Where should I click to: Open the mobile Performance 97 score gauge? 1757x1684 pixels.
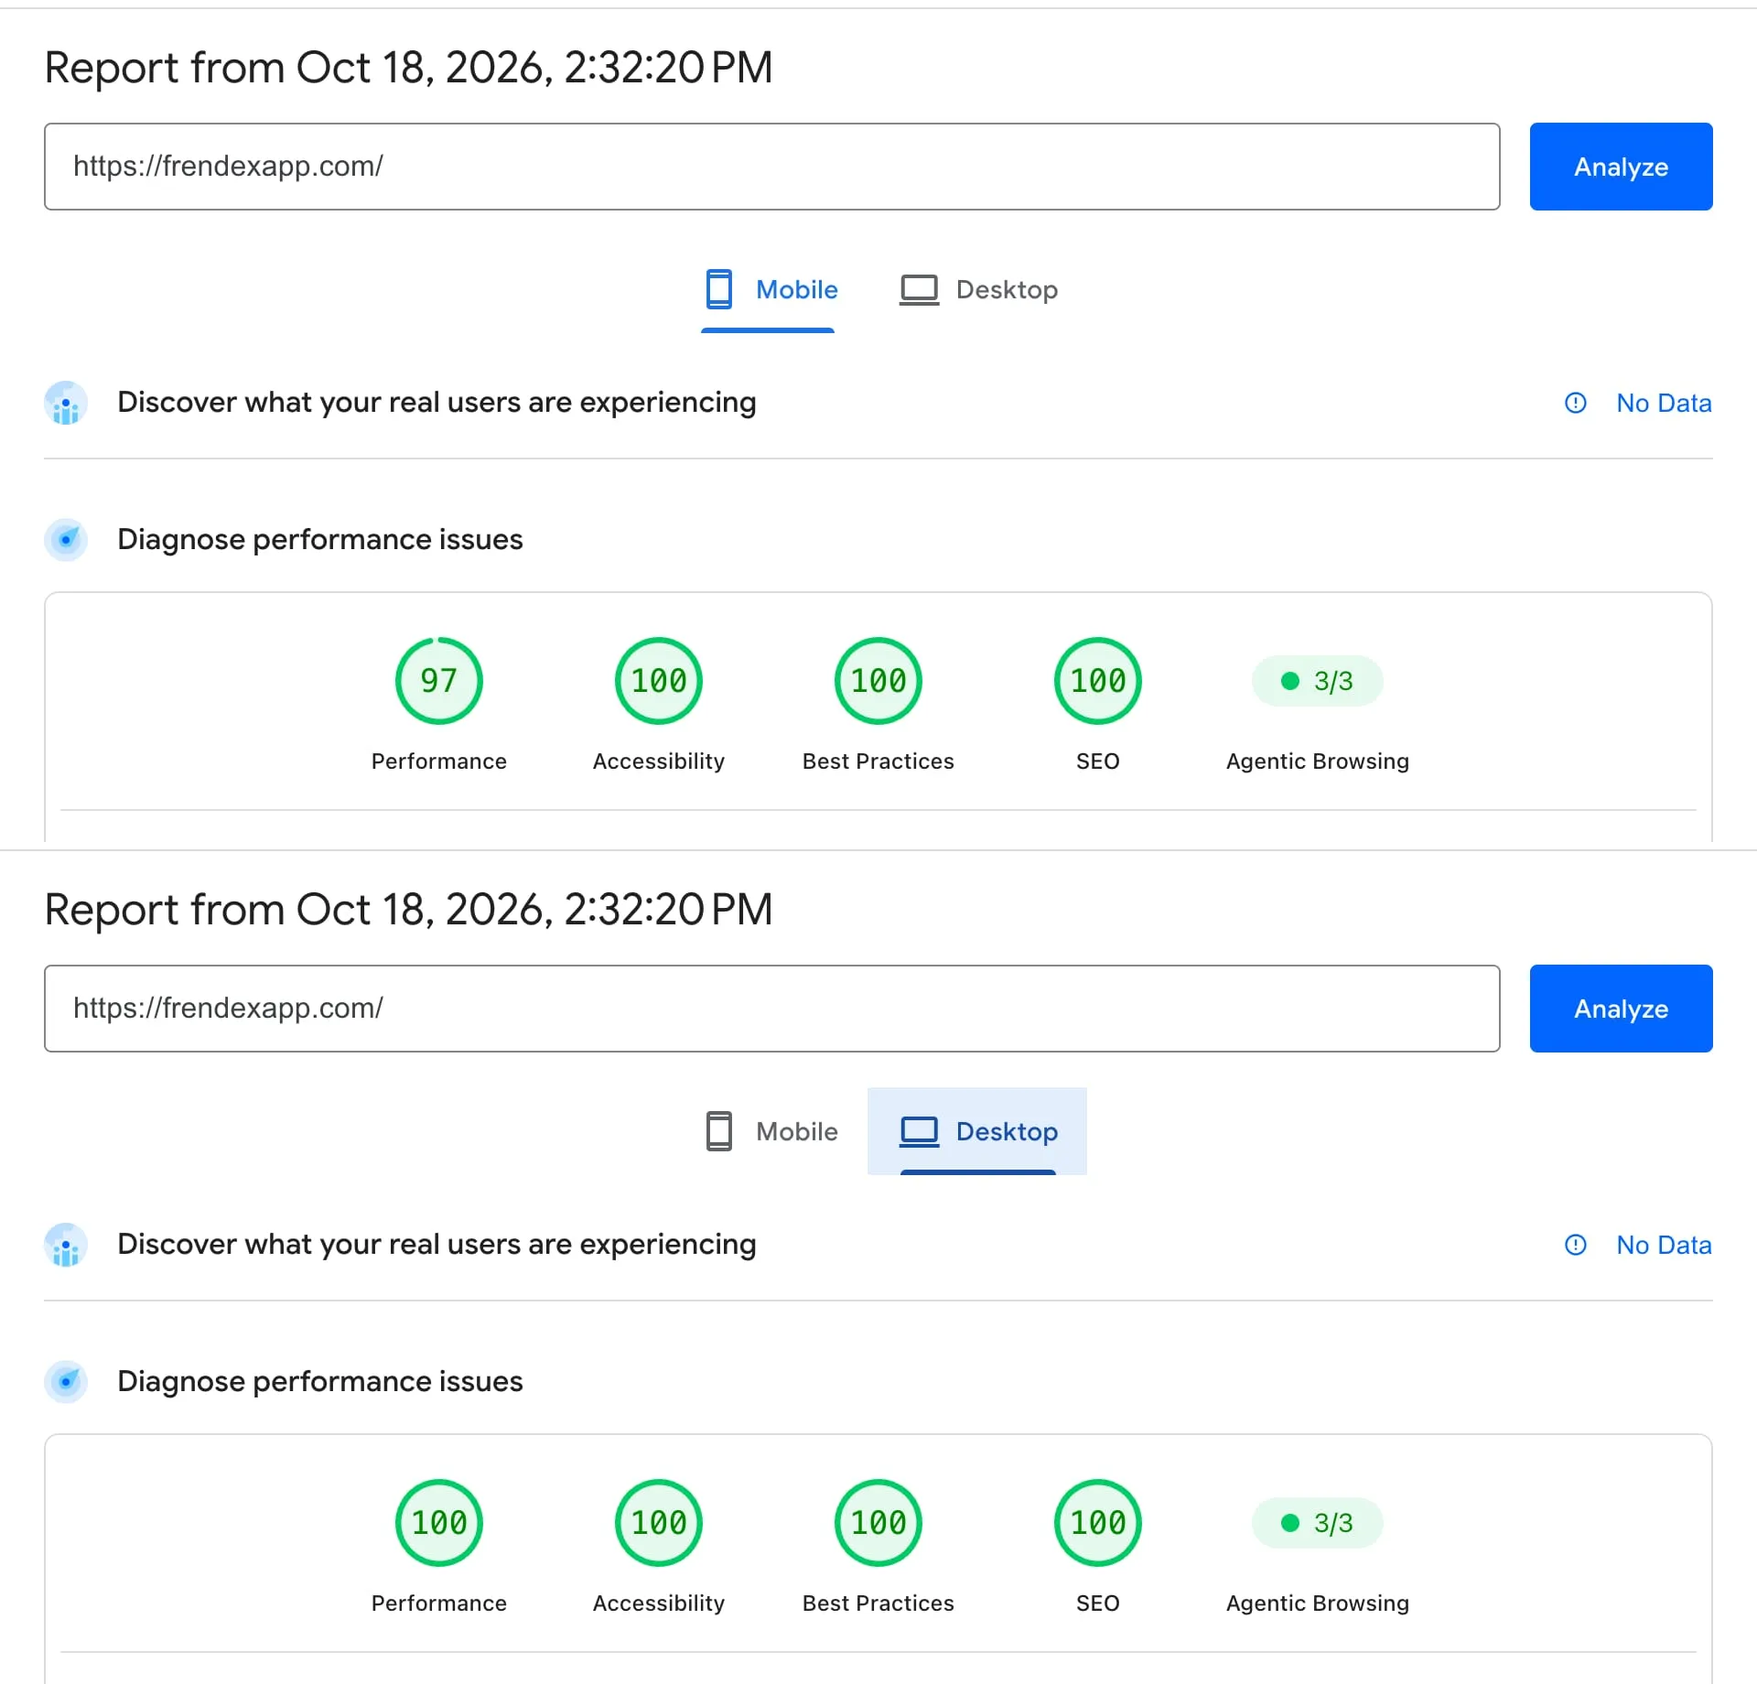(439, 681)
